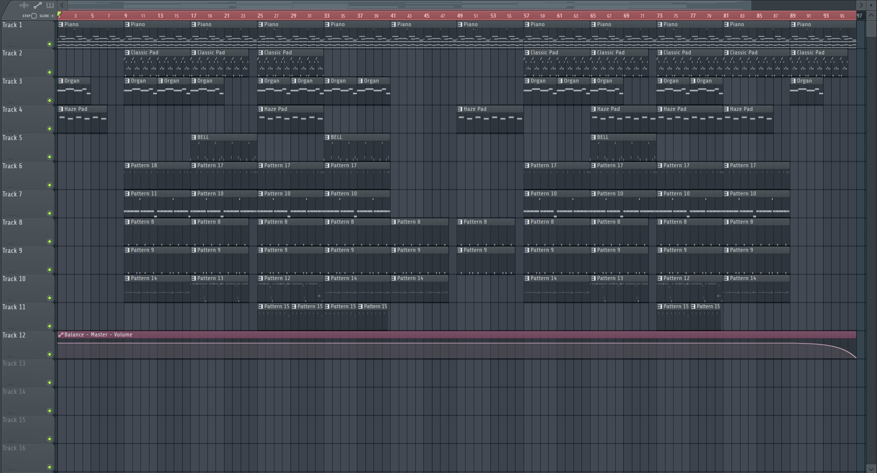The height and width of the screenshot is (473, 877).
Task: Toggle the STEP editing mode box
Action: [34, 16]
